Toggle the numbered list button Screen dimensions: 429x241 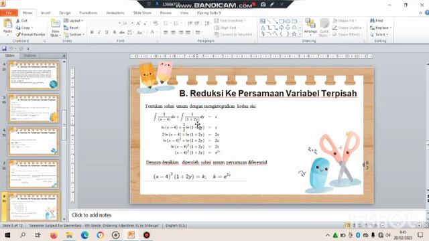(x=177, y=23)
